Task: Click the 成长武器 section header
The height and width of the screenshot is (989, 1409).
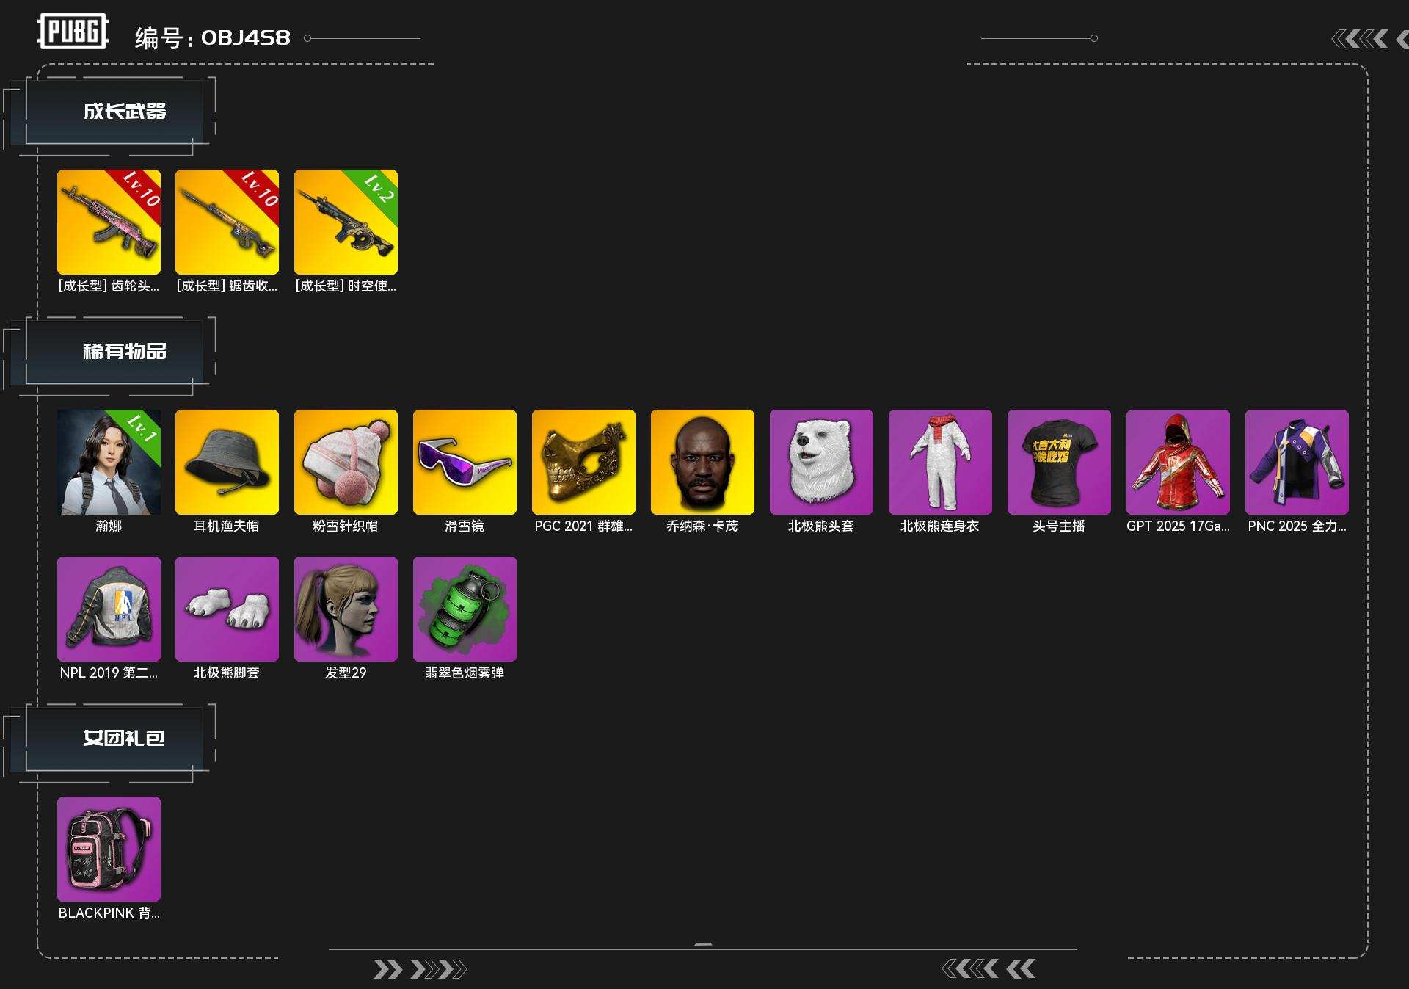Action: click(124, 112)
